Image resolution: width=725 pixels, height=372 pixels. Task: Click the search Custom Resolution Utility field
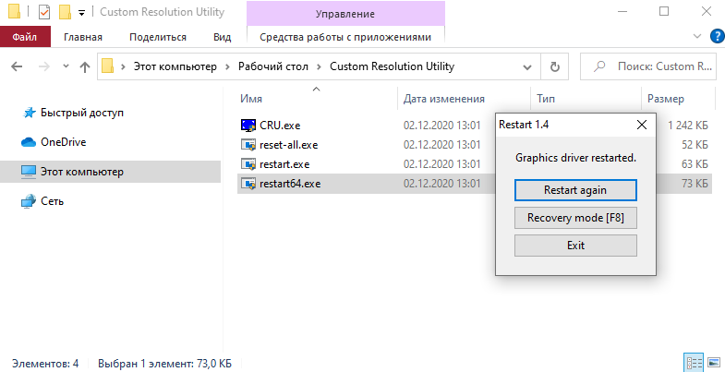[x=648, y=66]
